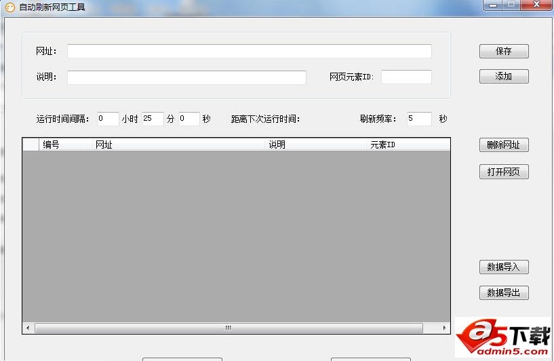Click the 添加 button

pyautogui.click(x=504, y=77)
